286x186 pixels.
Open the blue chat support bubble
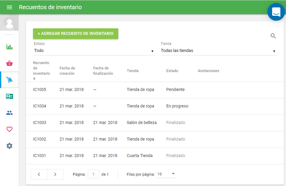point(276,12)
